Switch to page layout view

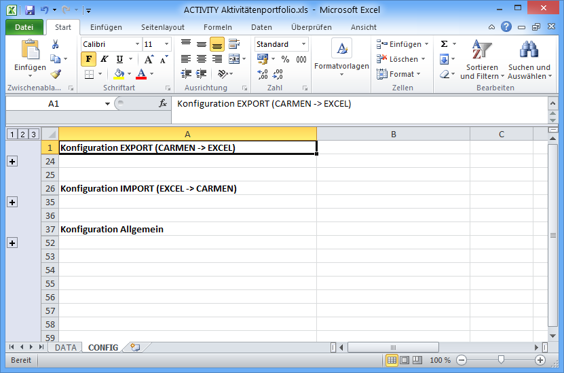tap(405, 360)
